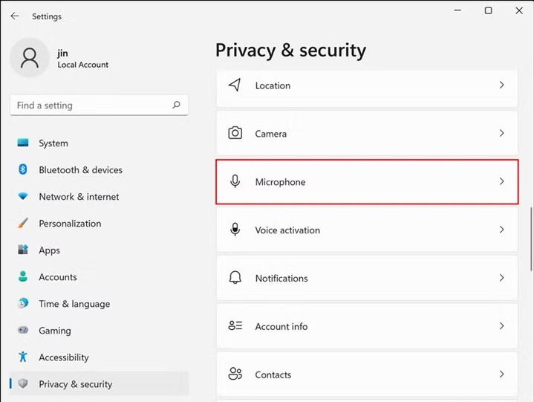Select System in the sidebar
534x402 pixels.
pyautogui.click(x=53, y=143)
